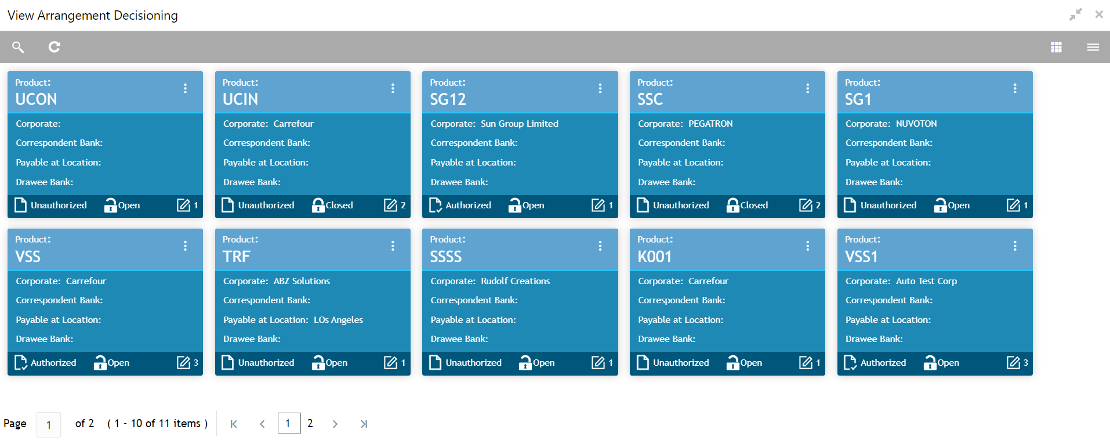Go to the next page arrow
The image size is (1110, 441).
pos(335,424)
